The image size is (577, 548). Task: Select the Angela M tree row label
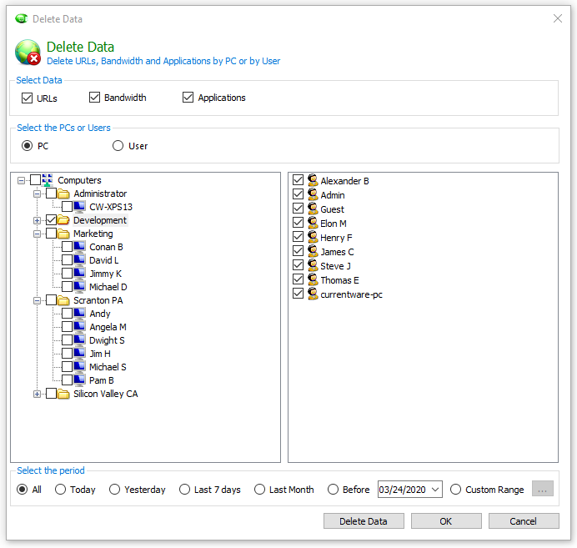[108, 327]
